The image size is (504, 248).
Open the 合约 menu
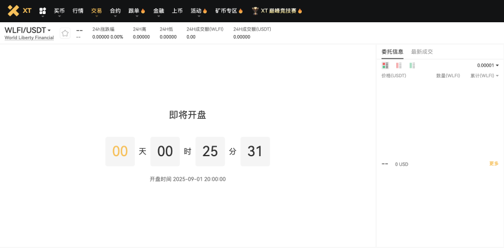point(115,11)
